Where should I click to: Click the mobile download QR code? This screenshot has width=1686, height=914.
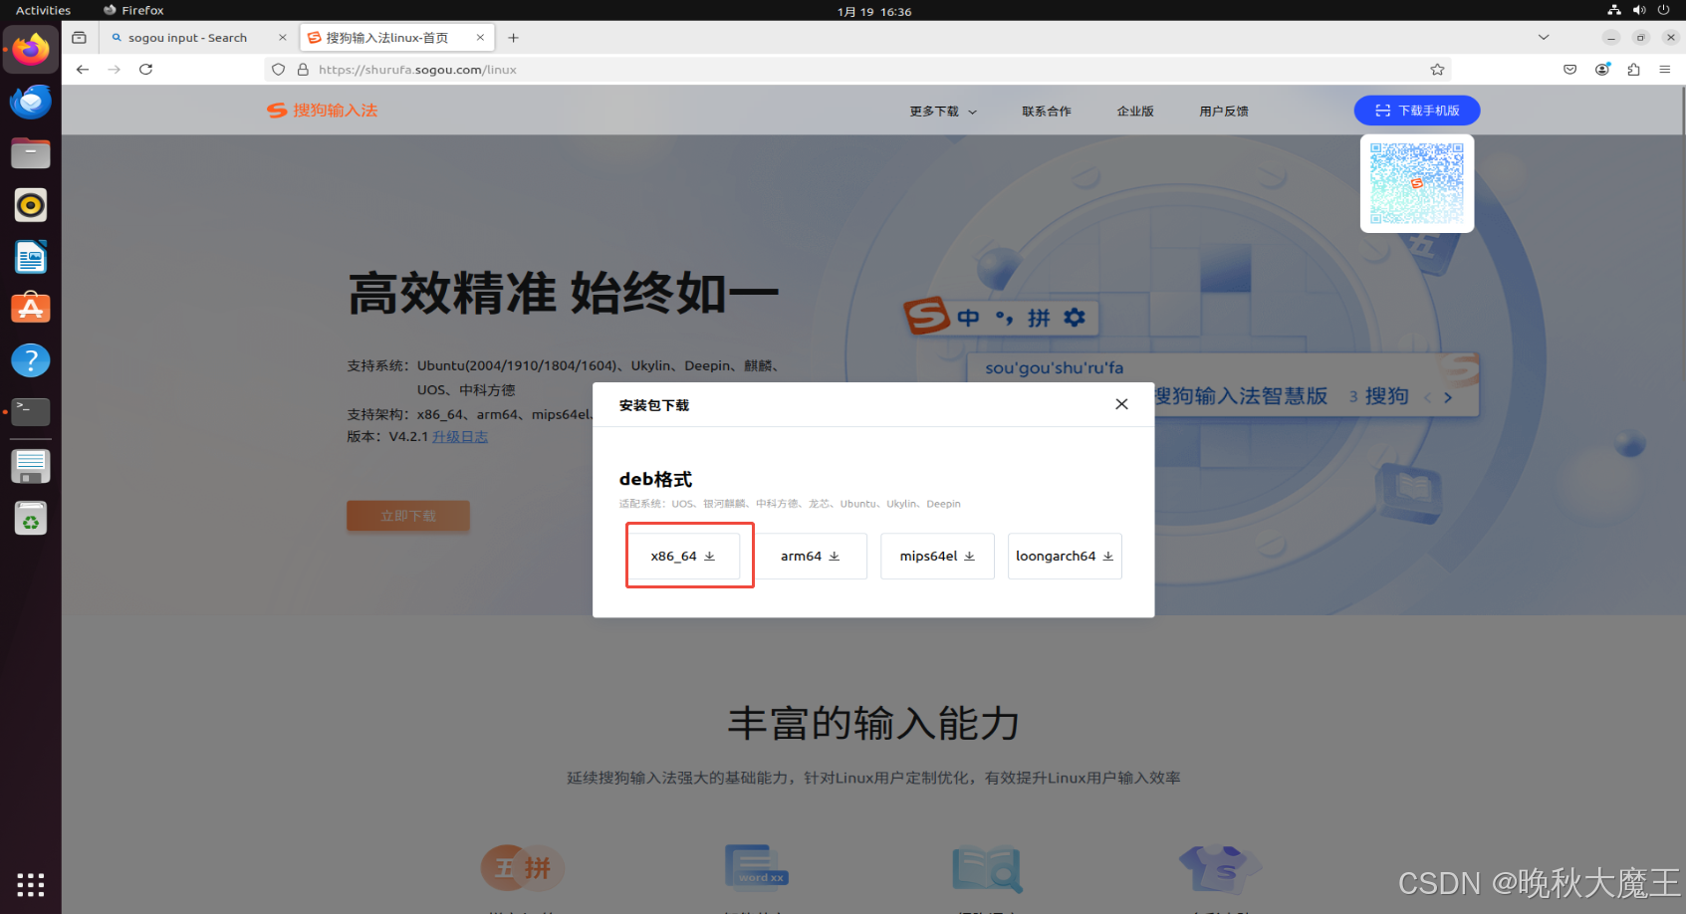1417,183
